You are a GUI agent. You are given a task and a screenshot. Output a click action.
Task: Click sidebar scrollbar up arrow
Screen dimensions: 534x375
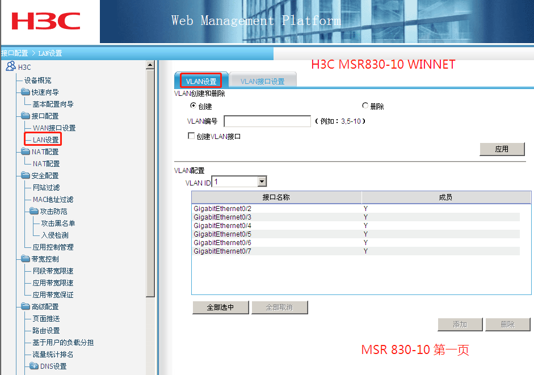point(150,65)
